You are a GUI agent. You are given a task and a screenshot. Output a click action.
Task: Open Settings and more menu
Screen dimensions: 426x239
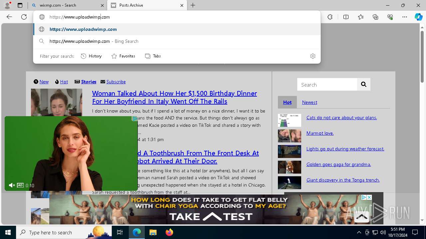click(405, 17)
